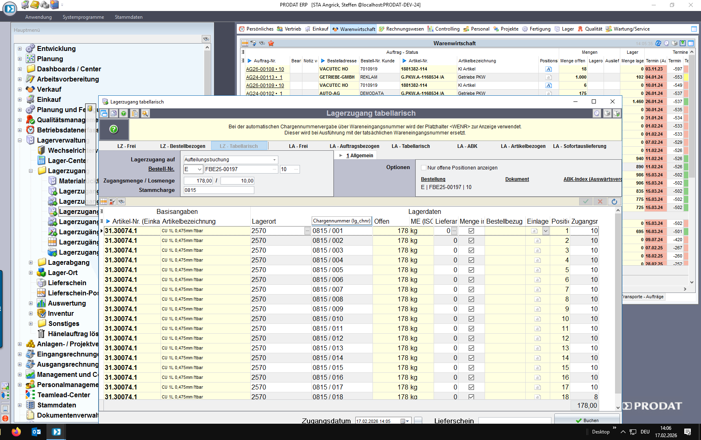The width and height of the screenshot is (701, 440).
Task: Click the blue circular reload icon above Lagerdaten
Action: tap(614, 201)
